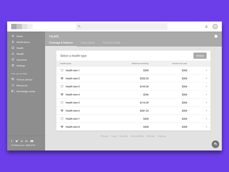
Task: Expand Health item 3 with its chevron
Action: tap(206, 86)
